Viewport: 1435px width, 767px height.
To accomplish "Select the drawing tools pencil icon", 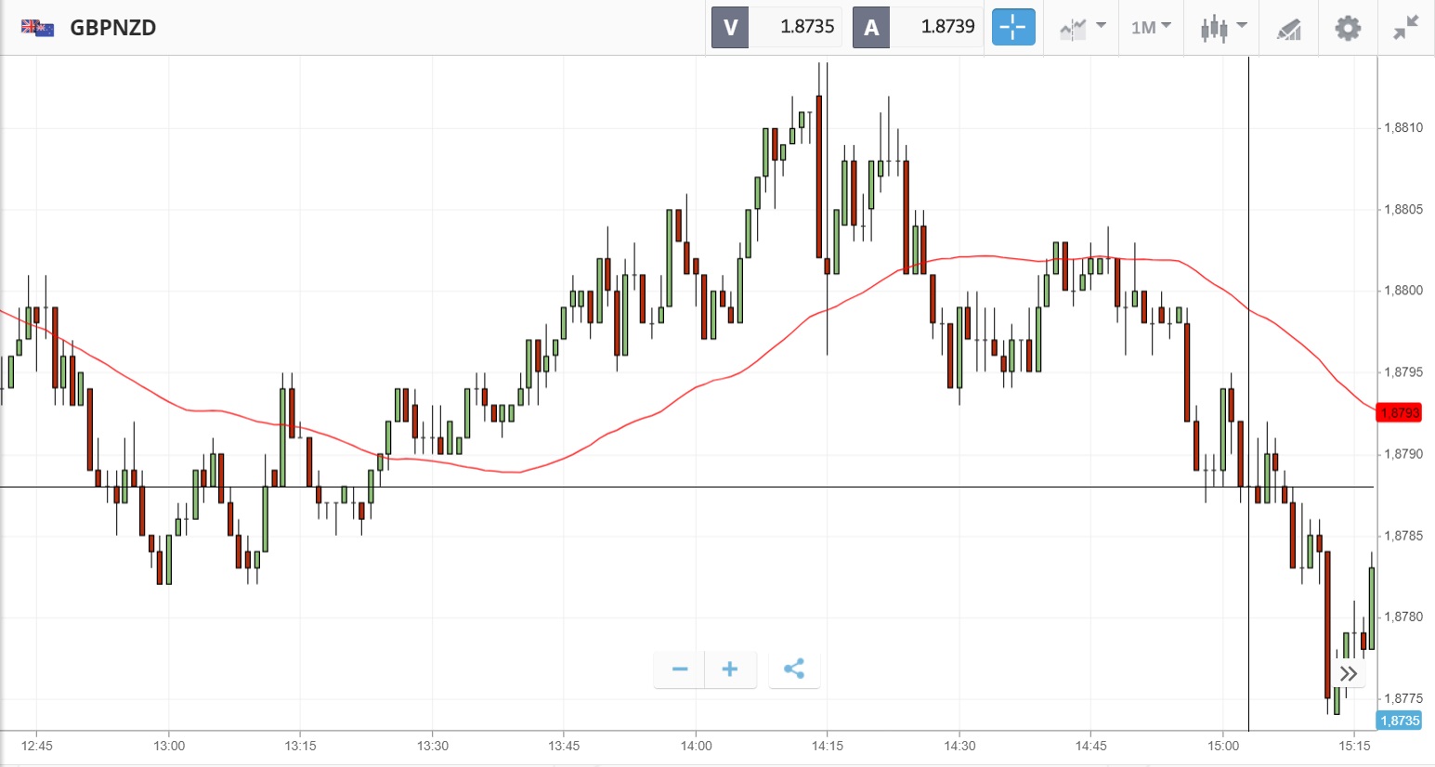I will pyautogui.click(x=1288, y=29).
